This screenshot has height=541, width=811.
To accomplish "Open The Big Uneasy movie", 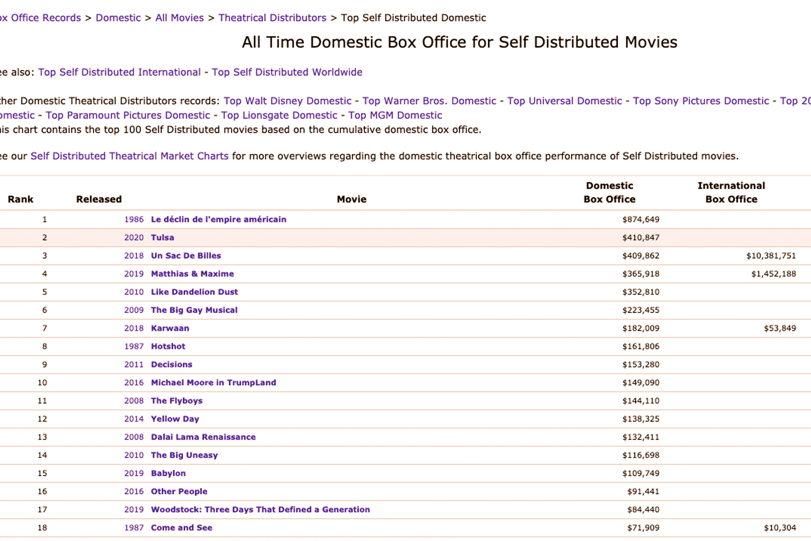I will tap(184, 455).
